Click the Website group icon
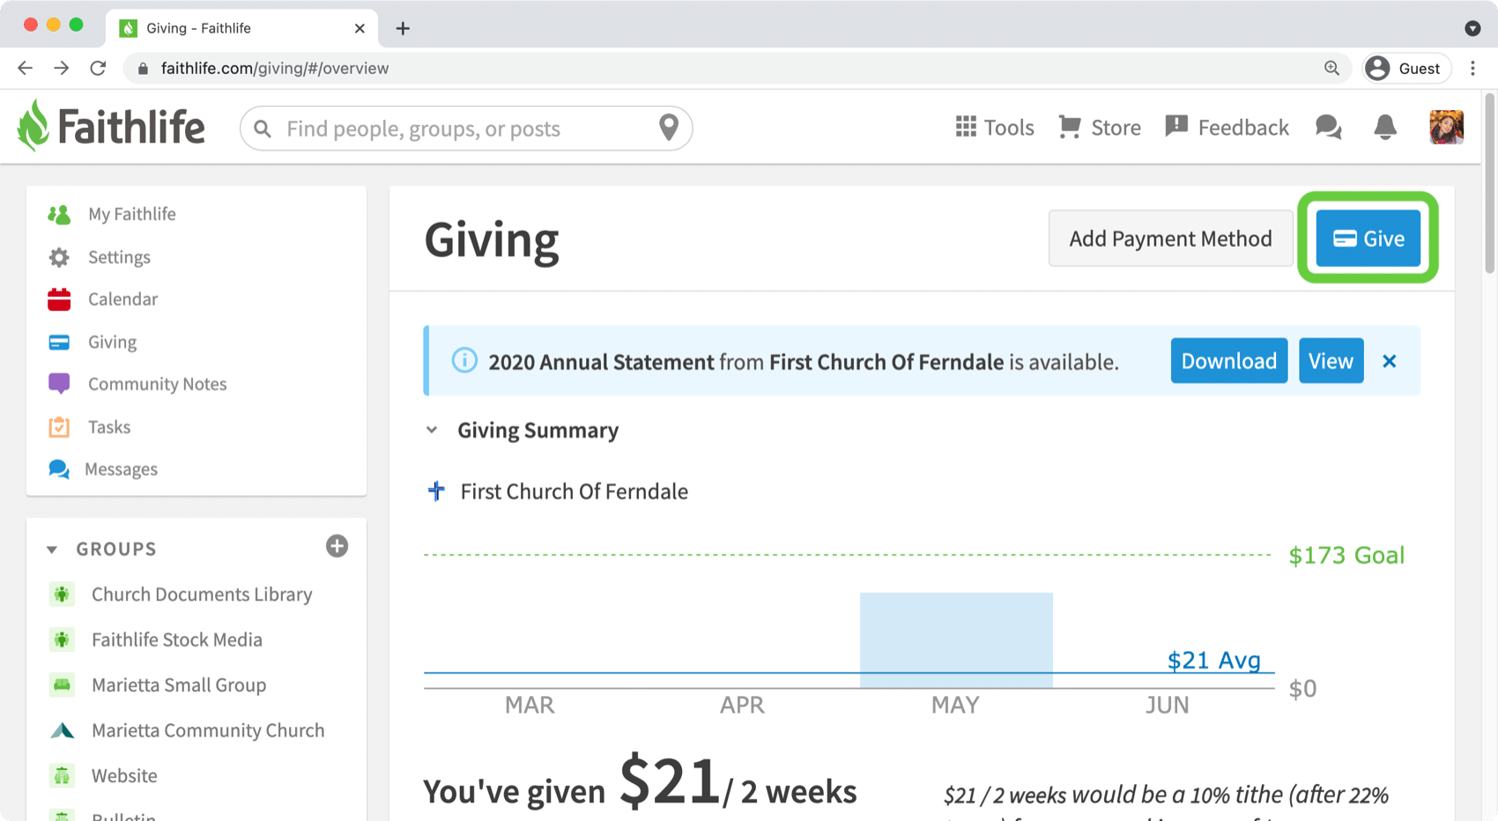This screenshot has height=821, width=1498. [x=62, y=776]
